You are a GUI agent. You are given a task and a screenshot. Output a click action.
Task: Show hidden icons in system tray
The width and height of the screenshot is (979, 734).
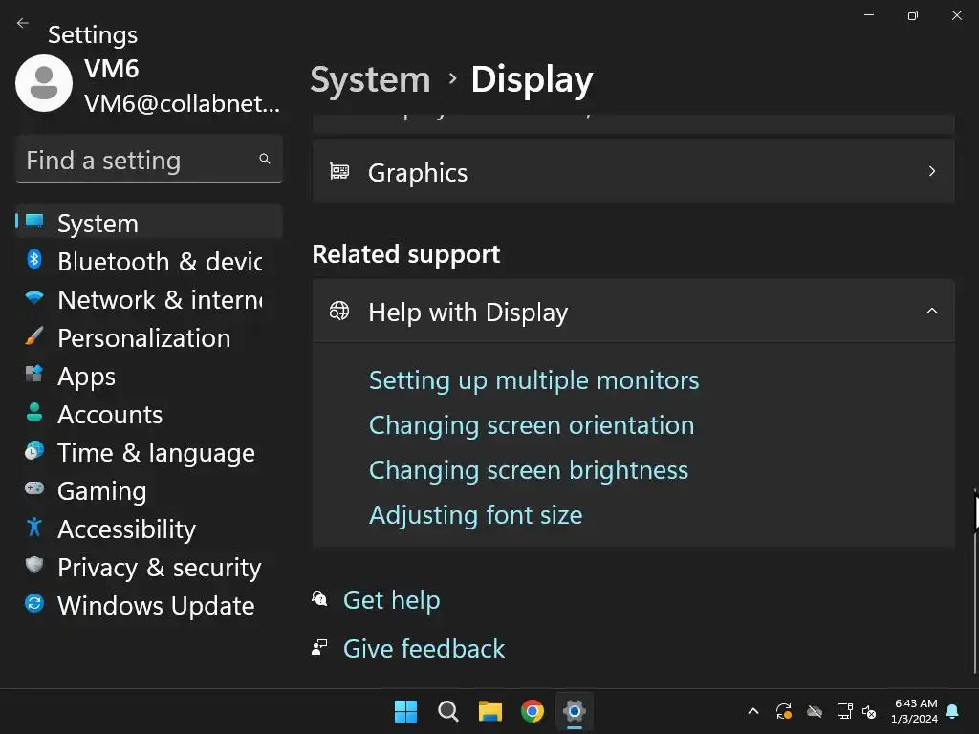coord(753,711)
